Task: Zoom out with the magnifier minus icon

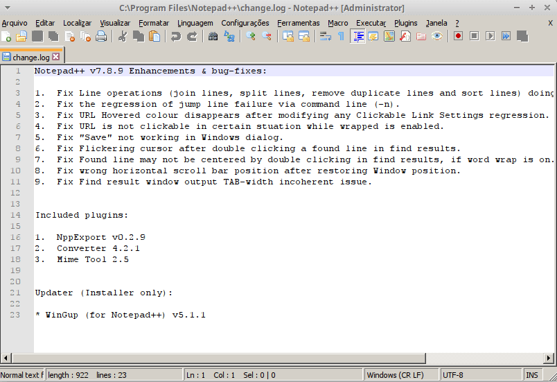Action: pos(267,36)
